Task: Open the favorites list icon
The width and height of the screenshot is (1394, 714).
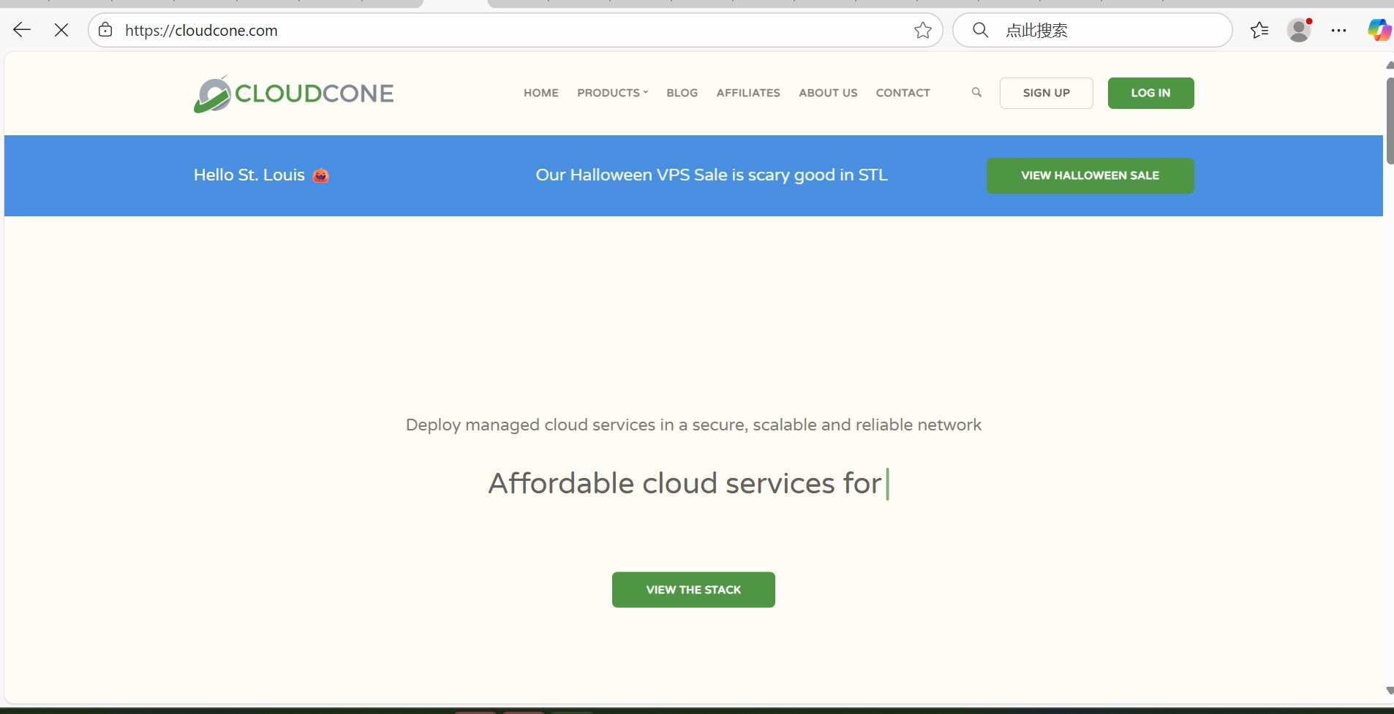Action: [1259, 30]
